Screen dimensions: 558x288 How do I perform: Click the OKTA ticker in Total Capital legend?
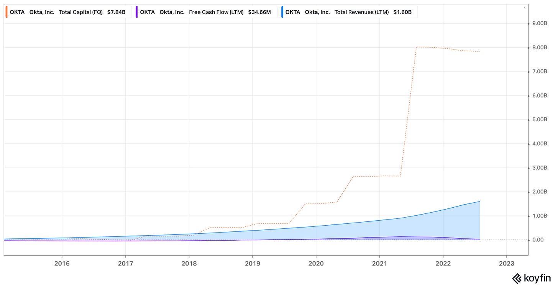[17, 12]
